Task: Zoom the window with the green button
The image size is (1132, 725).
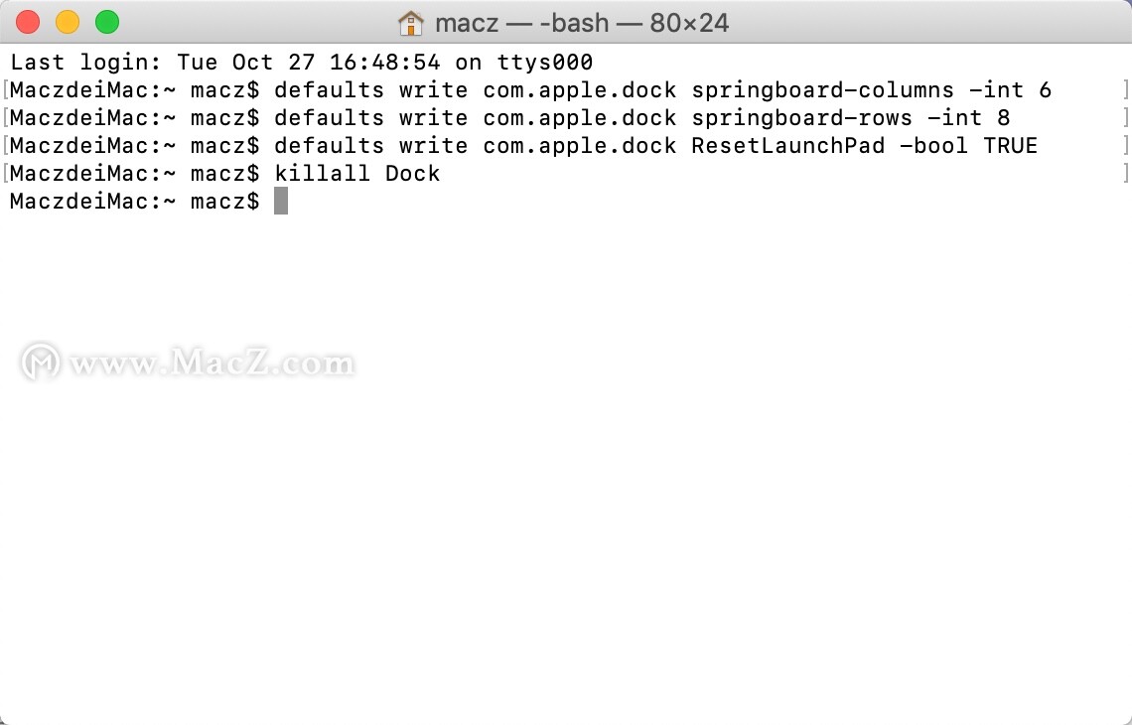Action: point(107,23)
